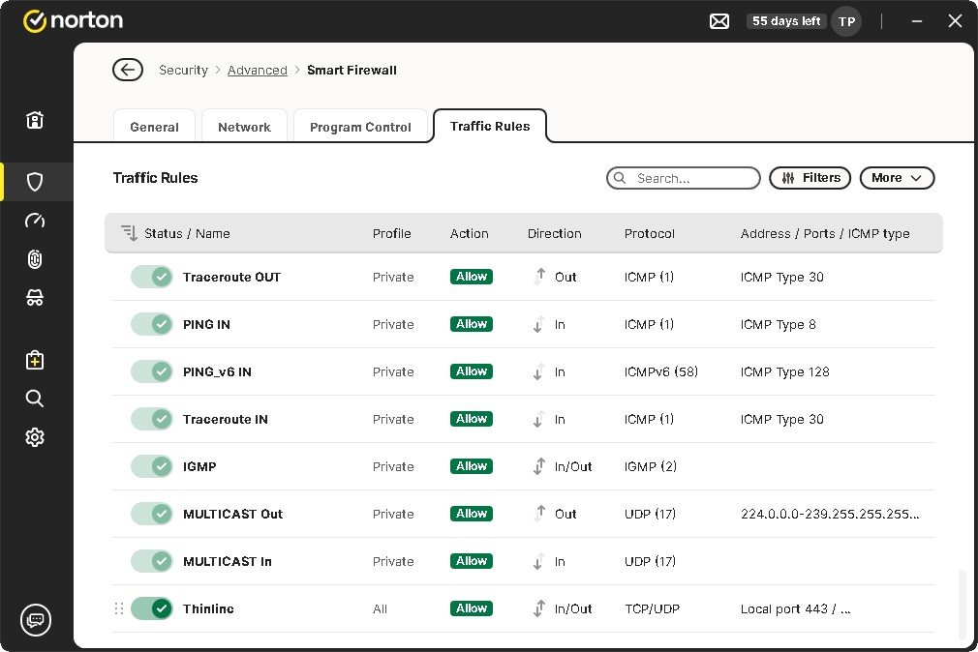Toggle the PING IN rule switch
Image resolution: width=978 pixels, height=652 pixels.
point(151,324)
